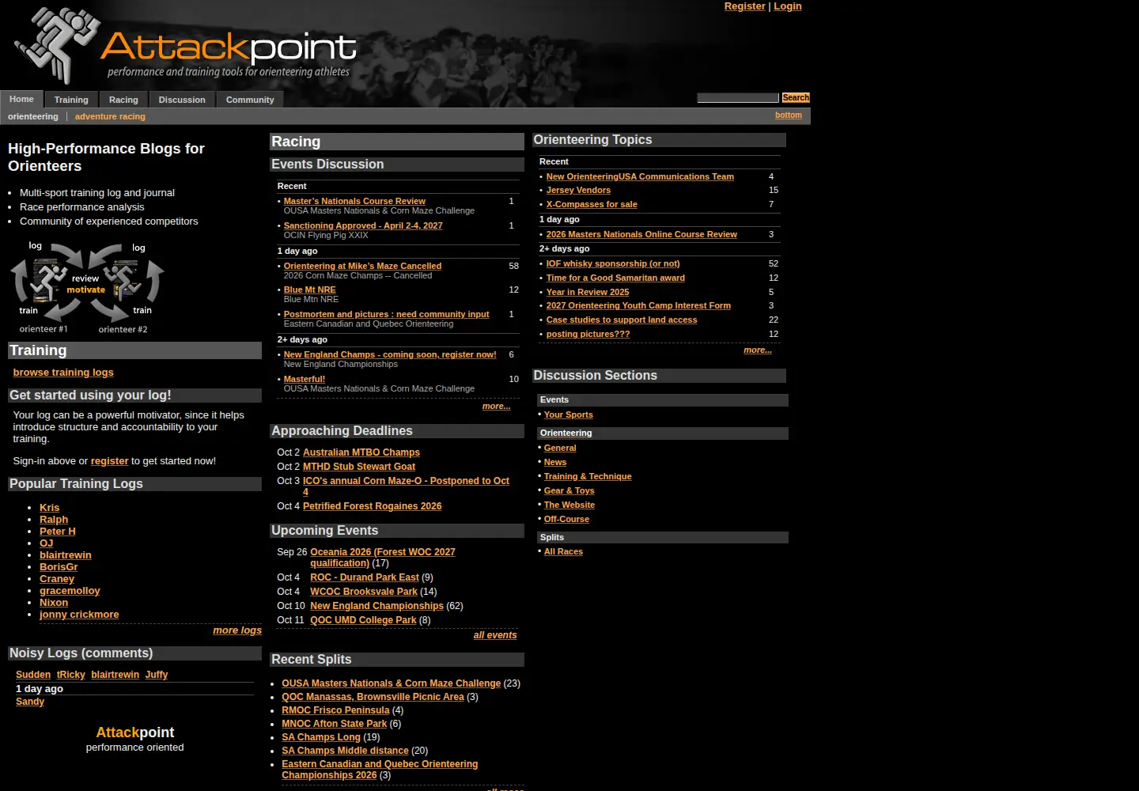The height and width of the screenshot is (791, 1139).
Task: Select the adventure racing sub-tab
Action: click(x=110, y=116)
